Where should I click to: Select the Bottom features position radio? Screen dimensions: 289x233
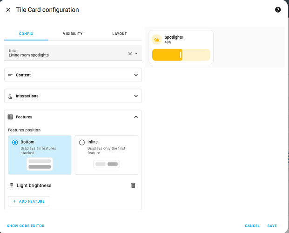pyautogui.click(x=15, y=142)
